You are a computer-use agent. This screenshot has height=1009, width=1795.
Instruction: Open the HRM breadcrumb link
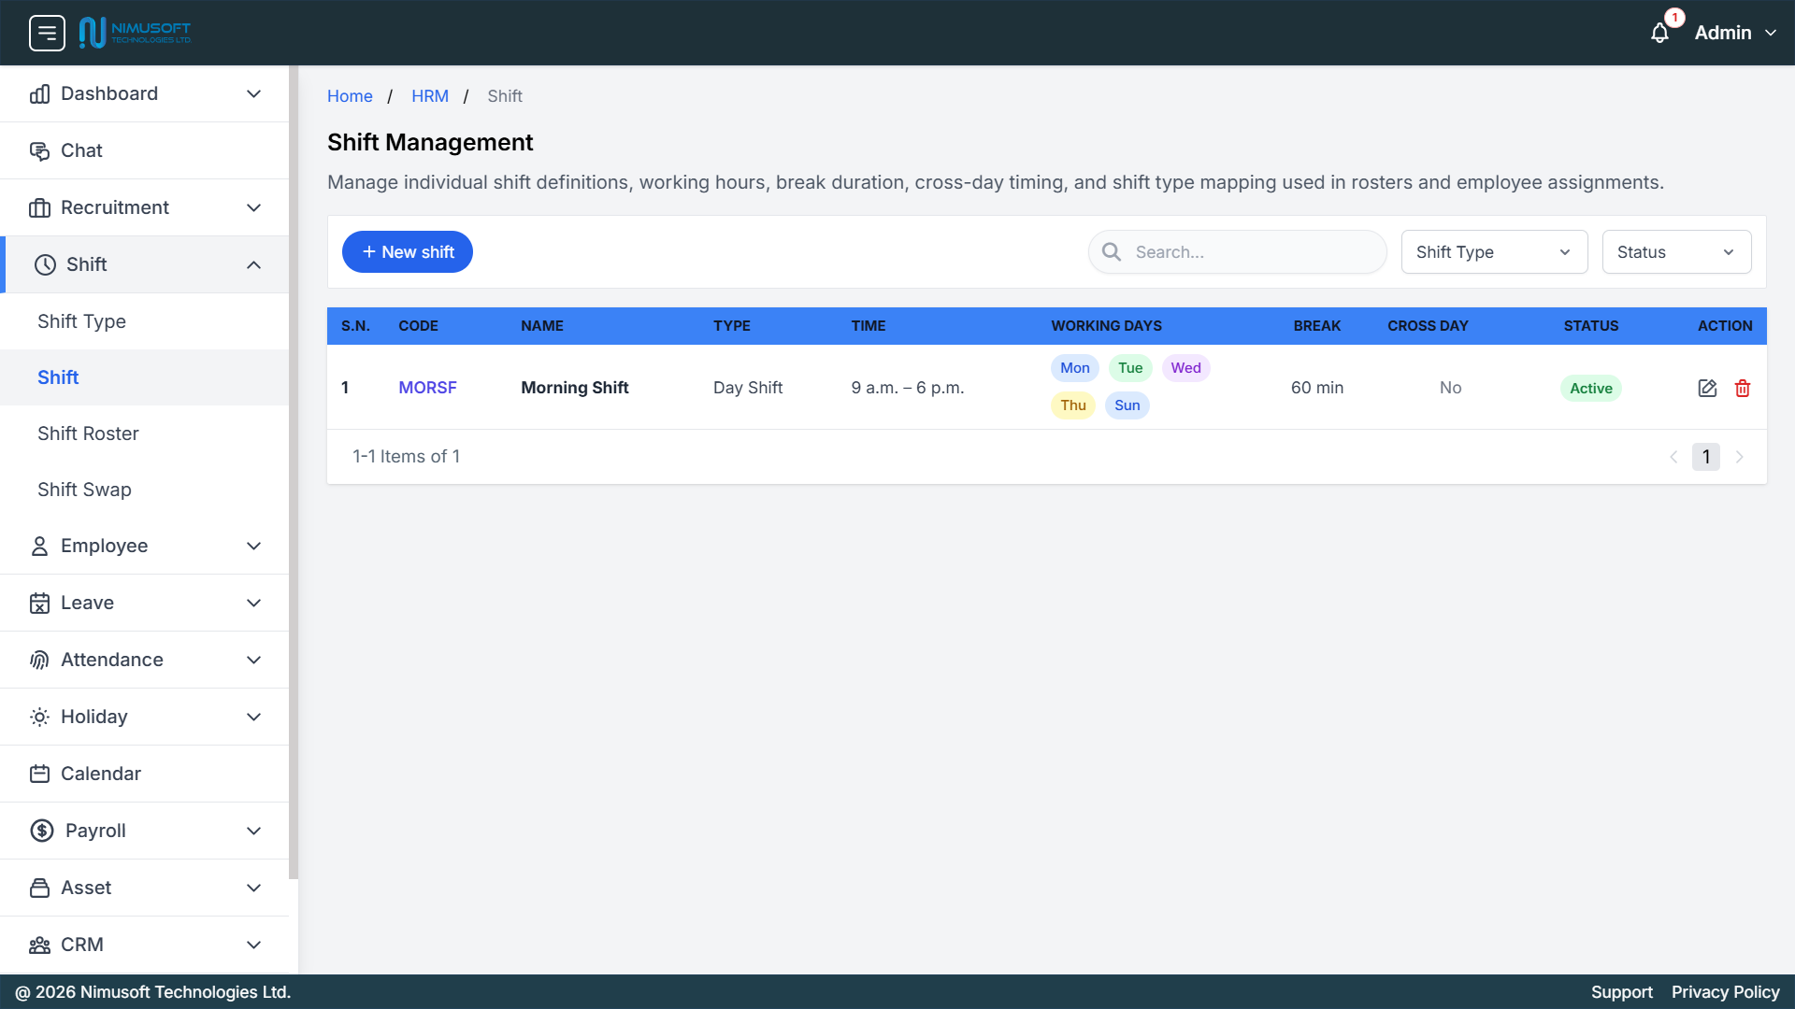pyautogui.click(x=430, y=95)
